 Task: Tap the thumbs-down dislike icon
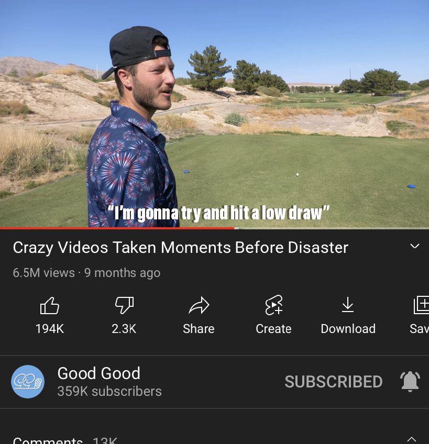coord(124,305)
